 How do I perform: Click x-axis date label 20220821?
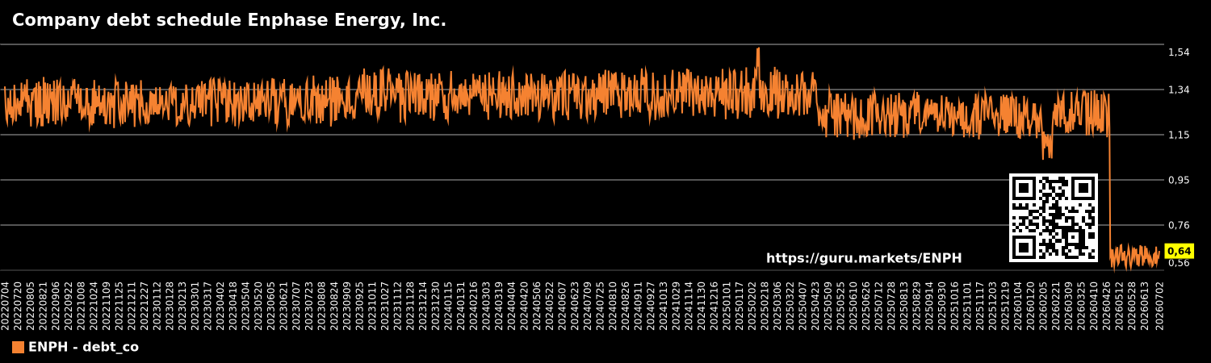(x=44, y=306)
